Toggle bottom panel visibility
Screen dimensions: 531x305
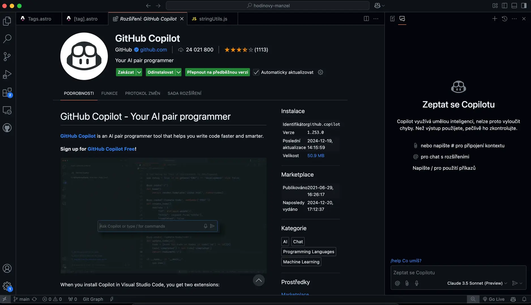click(514, 6)
